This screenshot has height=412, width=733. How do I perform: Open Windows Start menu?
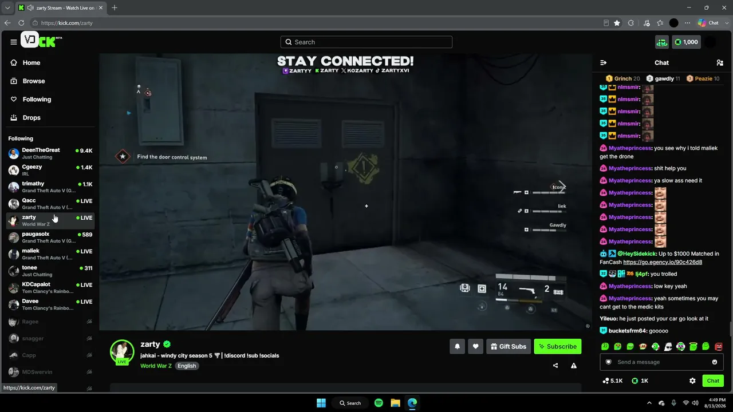tap(321, 403)
